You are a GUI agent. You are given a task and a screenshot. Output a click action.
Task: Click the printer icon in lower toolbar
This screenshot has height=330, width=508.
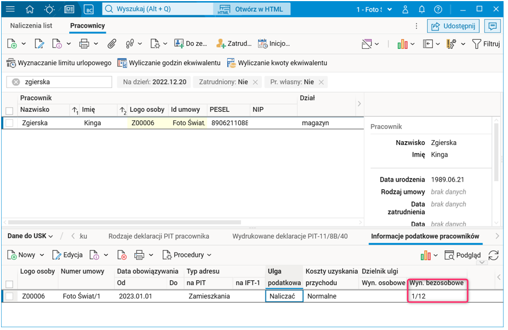139,255
